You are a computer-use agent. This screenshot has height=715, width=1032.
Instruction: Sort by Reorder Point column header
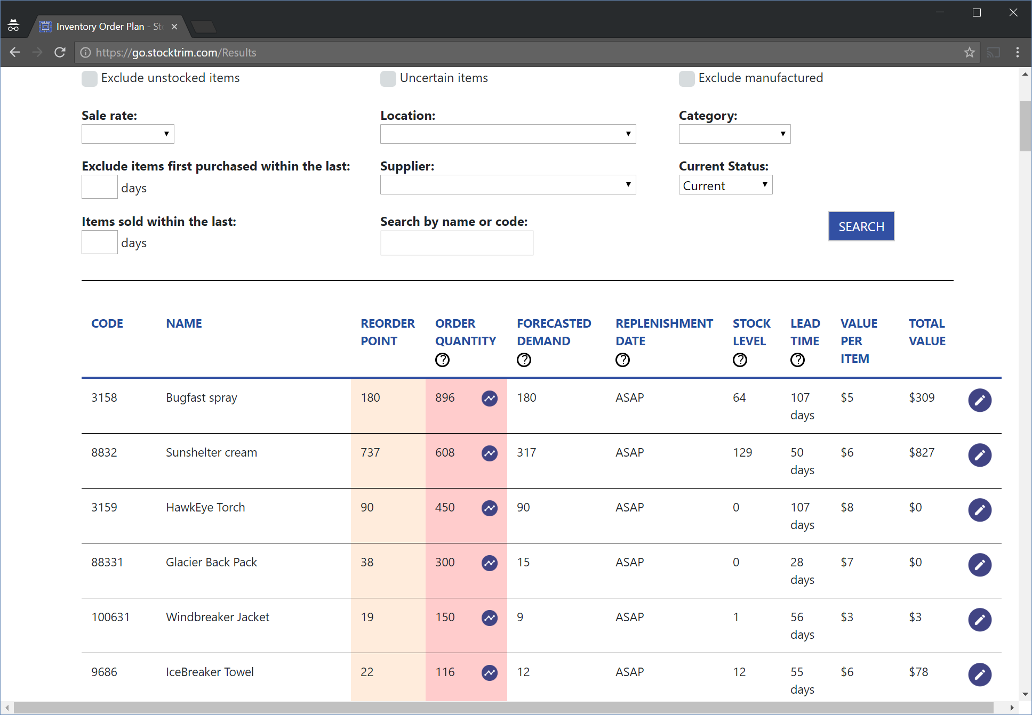coord(387,332)
